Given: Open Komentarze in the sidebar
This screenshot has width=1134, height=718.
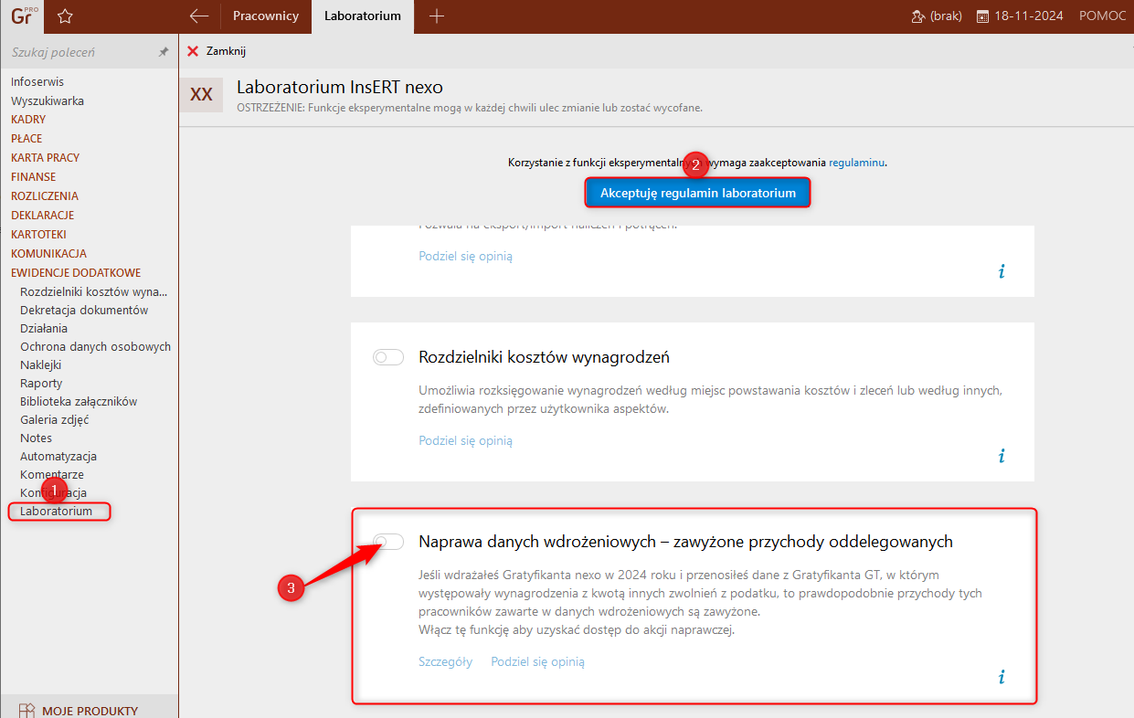Looking at the screenshot, I should click(x=52, y=475).
